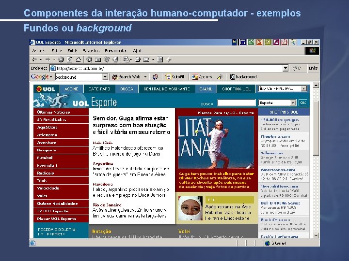Click the Google toolbar highlighter icon

coord(220,77)
